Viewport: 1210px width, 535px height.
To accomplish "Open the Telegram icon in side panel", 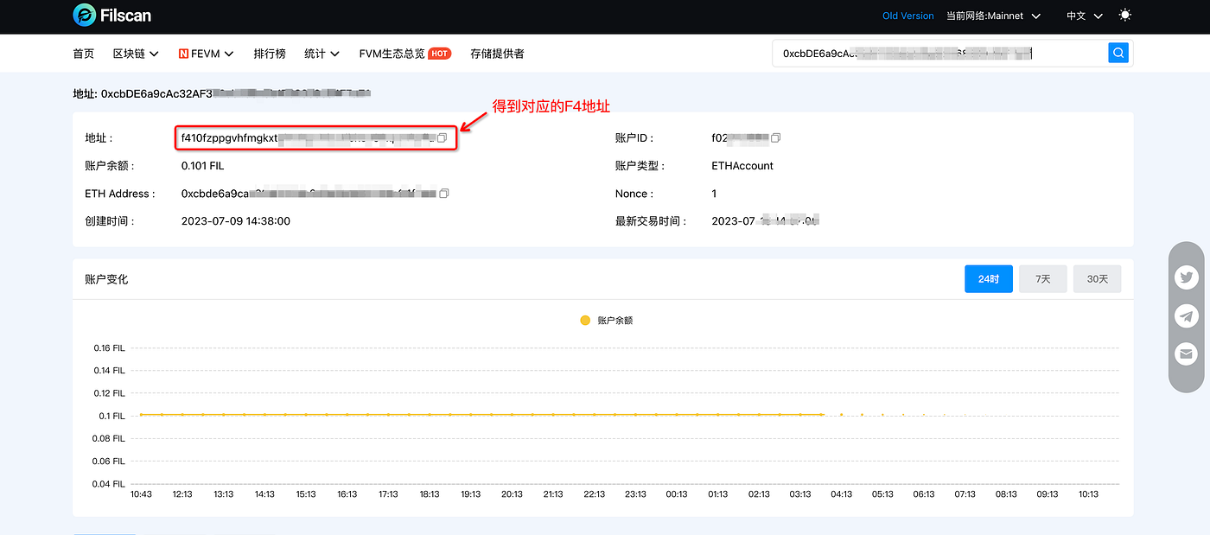I will tap(1187, 316).
